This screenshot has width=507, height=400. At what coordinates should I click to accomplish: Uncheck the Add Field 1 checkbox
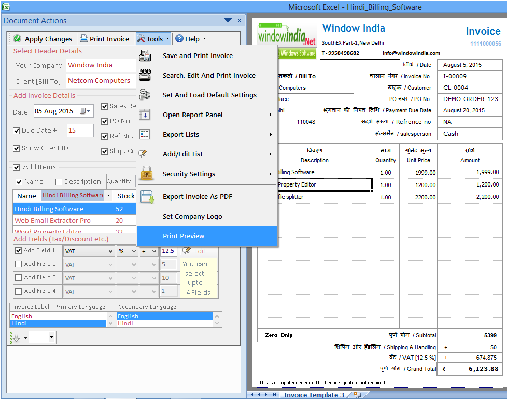[x=19, y=250]
